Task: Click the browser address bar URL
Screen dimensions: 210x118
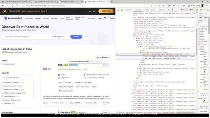Action: [45, 6]
